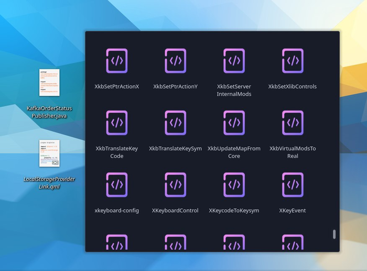Viewport: 367px width, 271px height.
Task: Select the XkbVirtualModsToReal file icon
Action: [293, 123]
